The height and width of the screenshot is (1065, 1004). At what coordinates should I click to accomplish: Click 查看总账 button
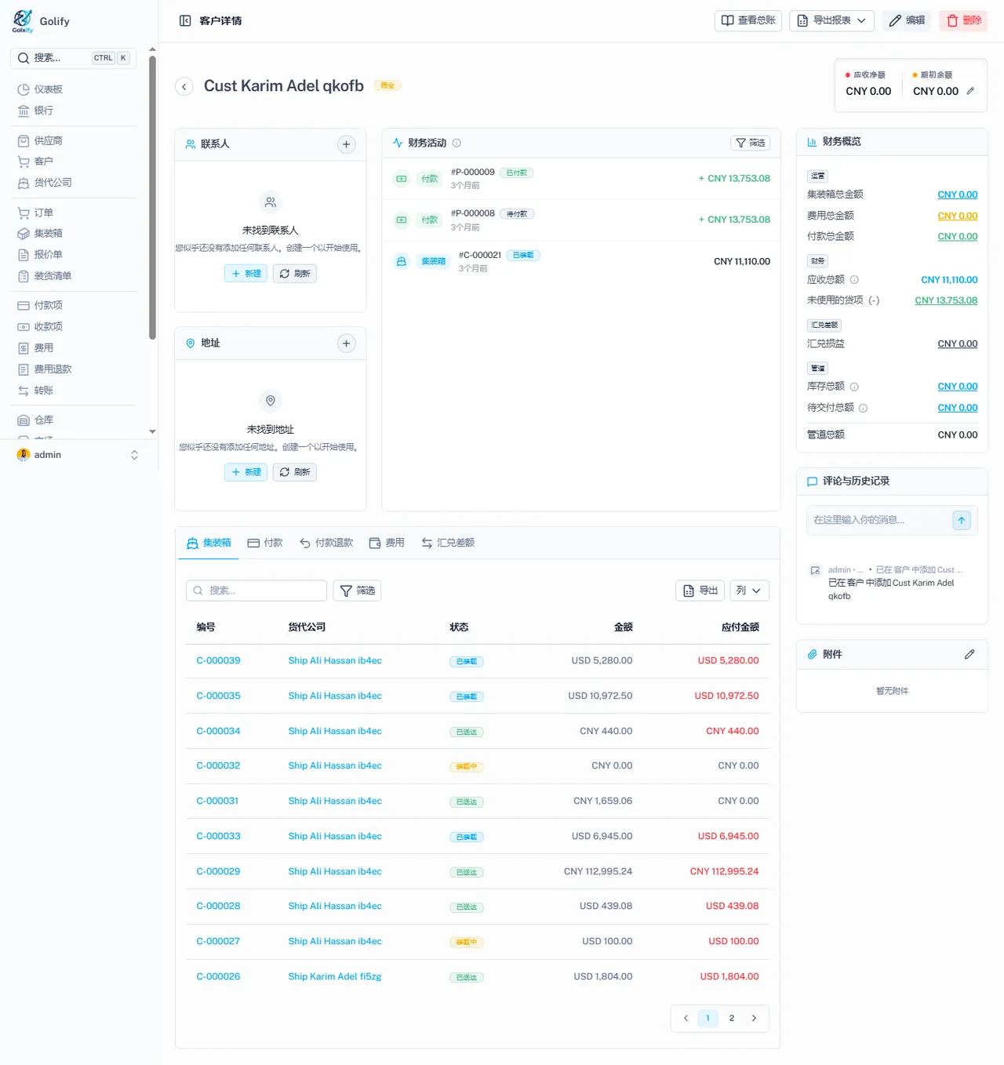pyautogui.click(x=748, y=20)
